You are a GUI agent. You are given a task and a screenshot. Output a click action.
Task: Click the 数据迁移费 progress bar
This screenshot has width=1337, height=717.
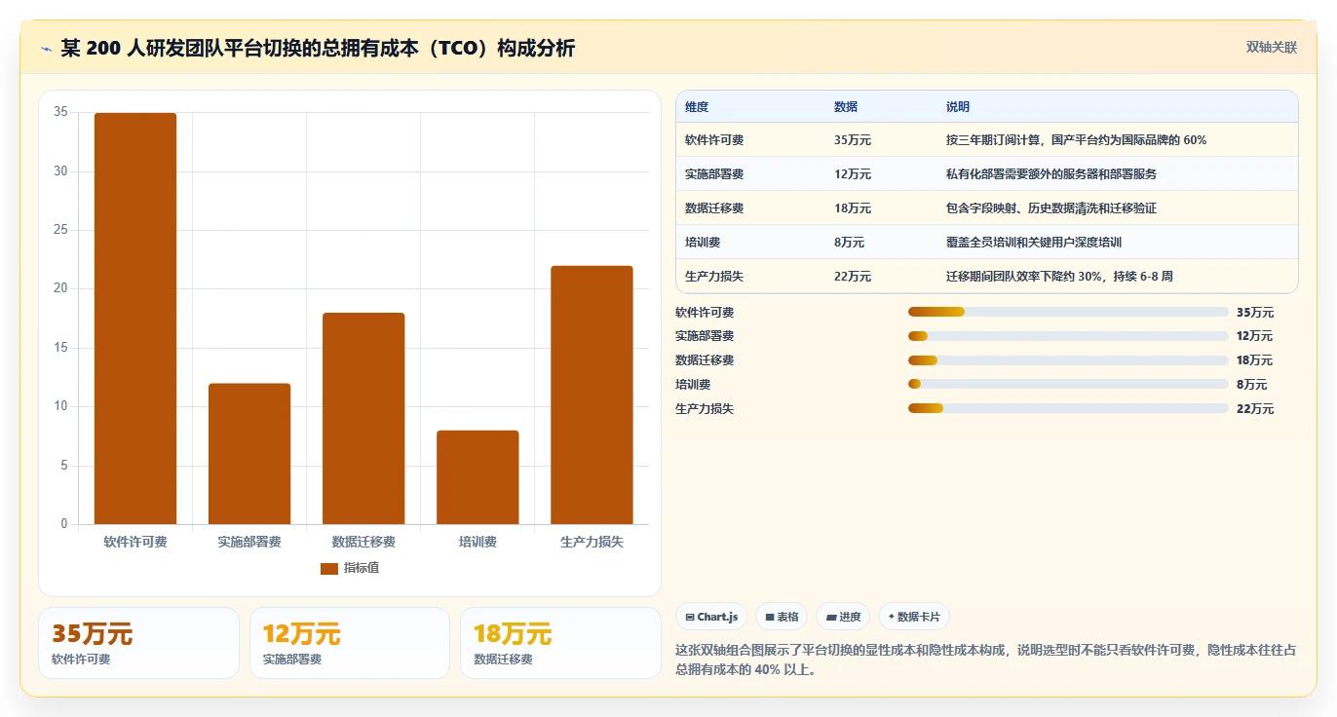coord(1068,360)
